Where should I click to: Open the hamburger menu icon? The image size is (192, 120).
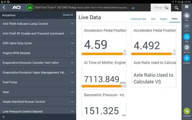pos(187,7)
